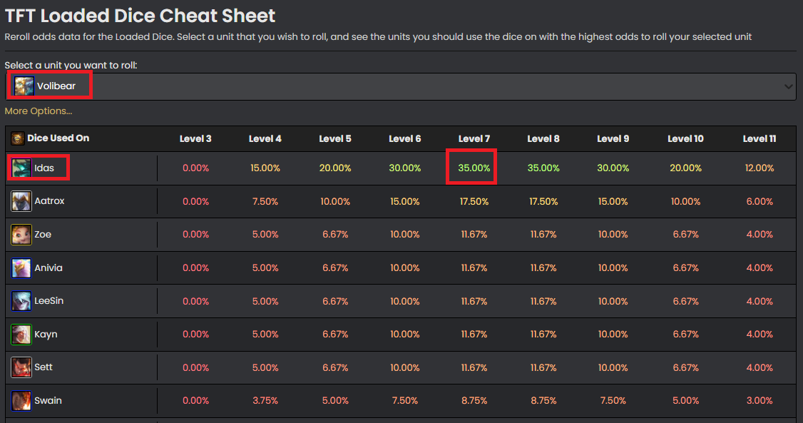This screenshot has width=803, height=423.
Task: Click the LeeSin name label
Action: point(48,301)
